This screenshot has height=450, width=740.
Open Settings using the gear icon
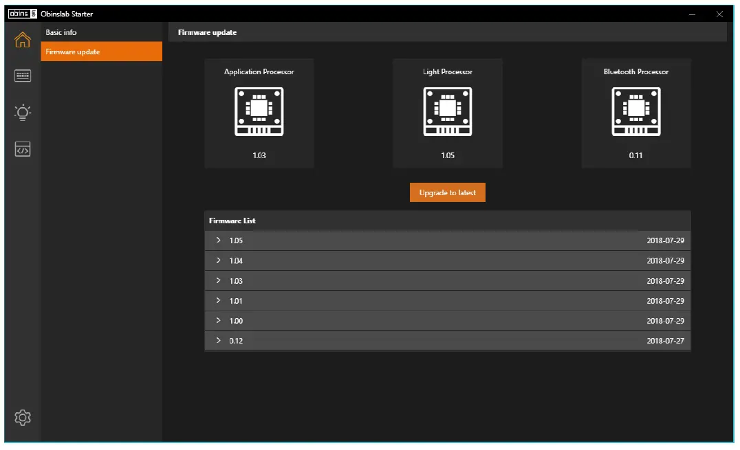point(22,417)
